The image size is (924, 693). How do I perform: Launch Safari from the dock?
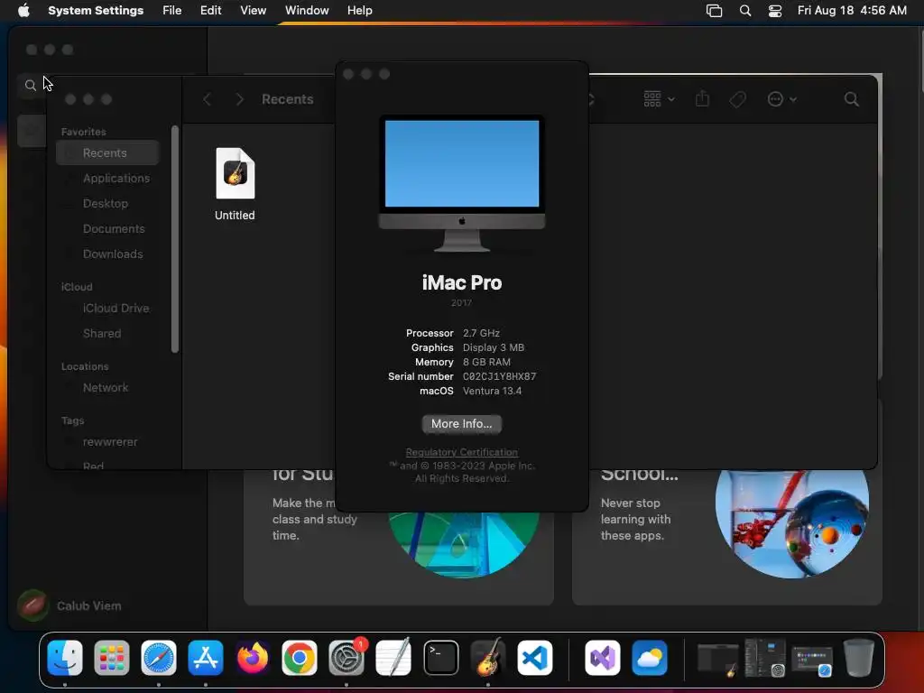[x=159, y=658]
